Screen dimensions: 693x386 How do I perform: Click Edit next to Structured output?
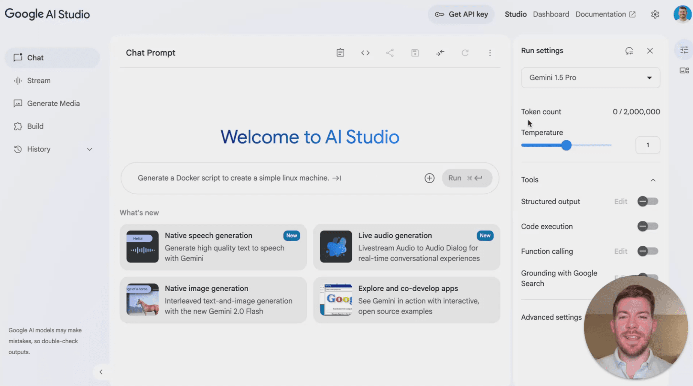pos(621,202)
